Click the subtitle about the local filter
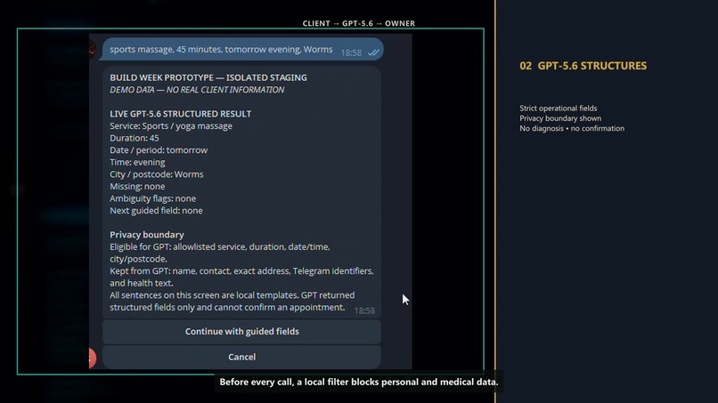 [359, 382]
